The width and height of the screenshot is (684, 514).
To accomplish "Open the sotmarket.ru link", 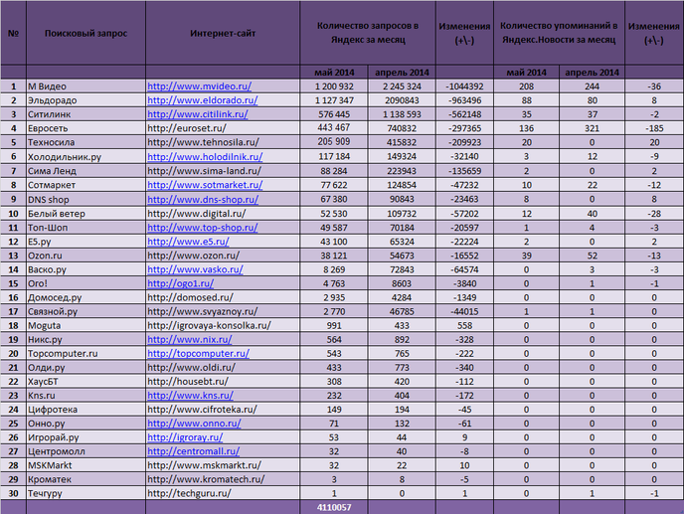I will [x=205, y=185].
